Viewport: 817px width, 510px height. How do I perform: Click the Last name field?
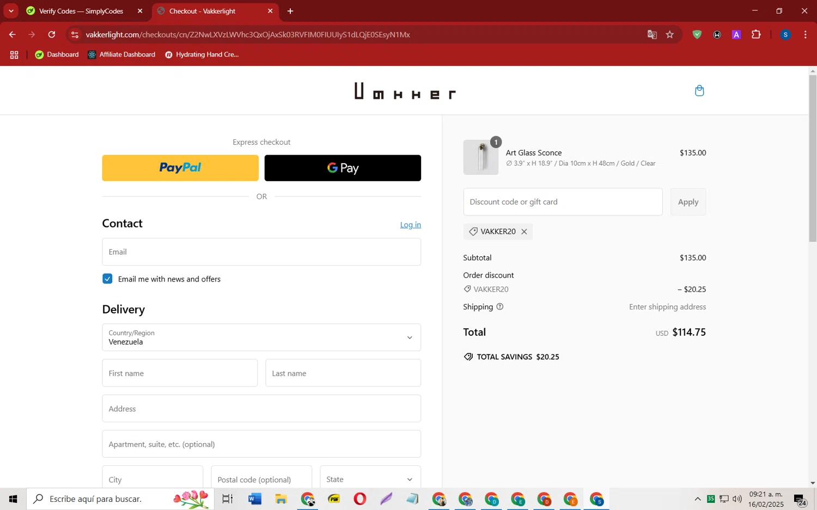click(x=343, y=373)
